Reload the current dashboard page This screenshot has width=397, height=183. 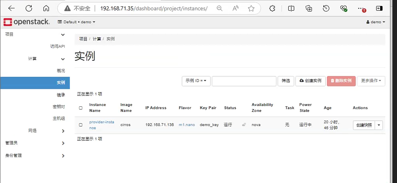click(29, 8)
